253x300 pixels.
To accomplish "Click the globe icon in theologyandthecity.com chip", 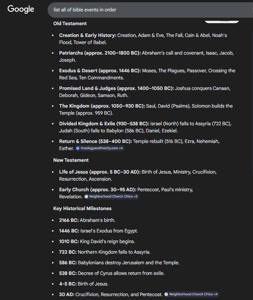I will [78, 148].
